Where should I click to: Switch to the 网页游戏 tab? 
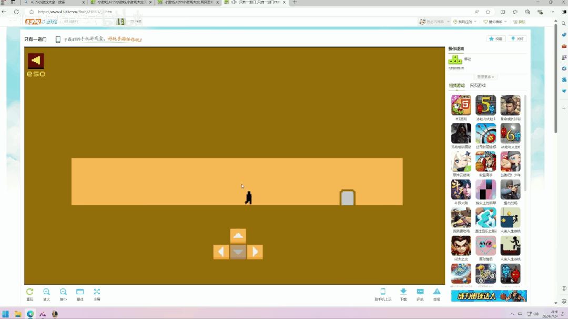pos(478,85)
